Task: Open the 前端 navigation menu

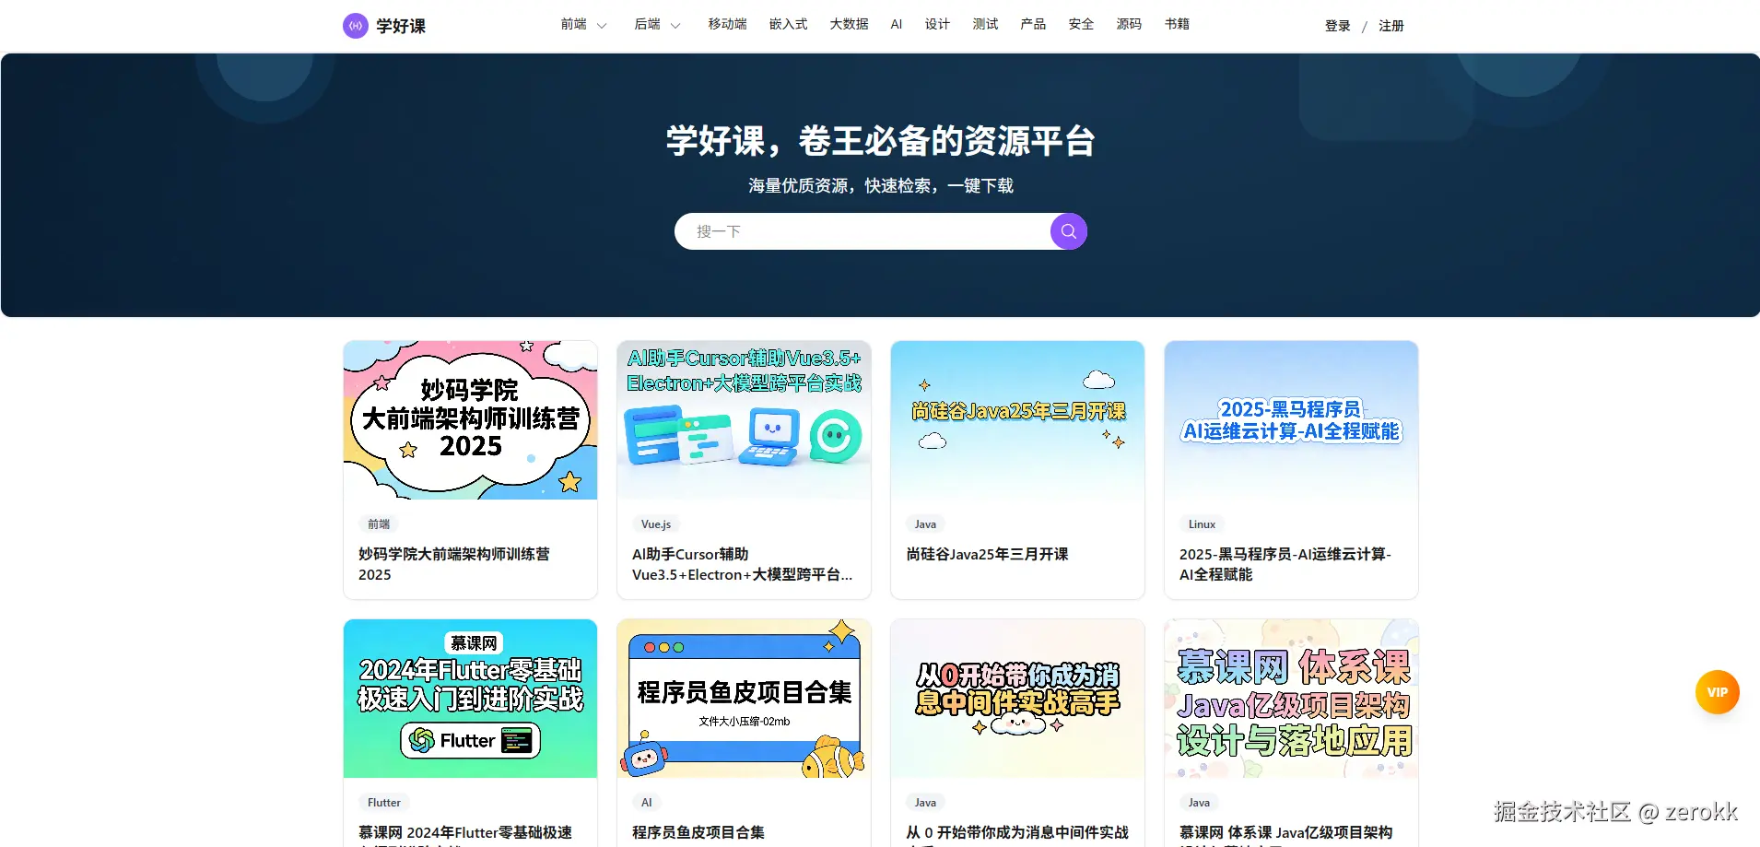Action: (574, 24)
